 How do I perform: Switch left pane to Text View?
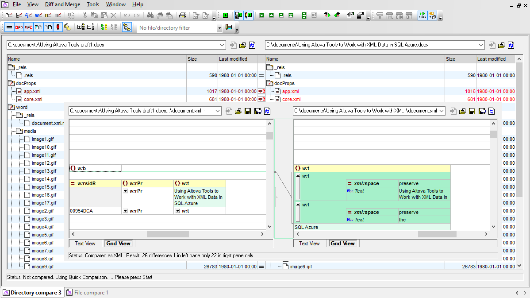[x=85, y=244]
